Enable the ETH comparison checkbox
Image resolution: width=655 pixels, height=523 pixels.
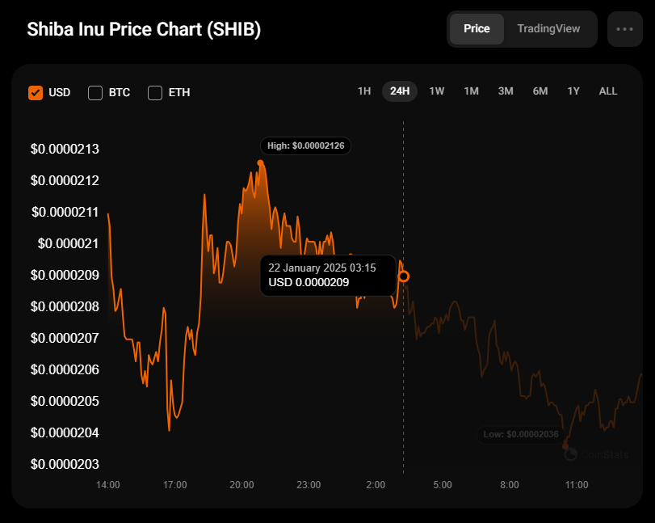point(155,92)
